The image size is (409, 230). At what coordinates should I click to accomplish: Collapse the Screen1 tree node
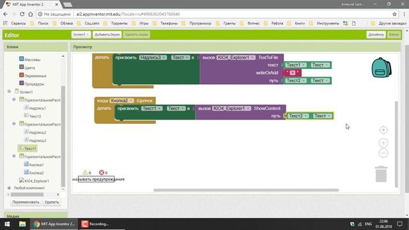click(x=9, y=91)
